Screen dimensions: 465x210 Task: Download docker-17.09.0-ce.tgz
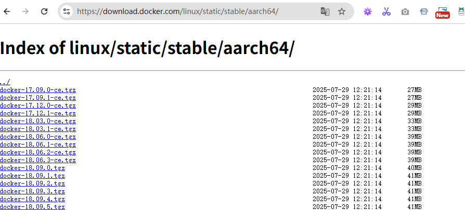click(38, 90)
